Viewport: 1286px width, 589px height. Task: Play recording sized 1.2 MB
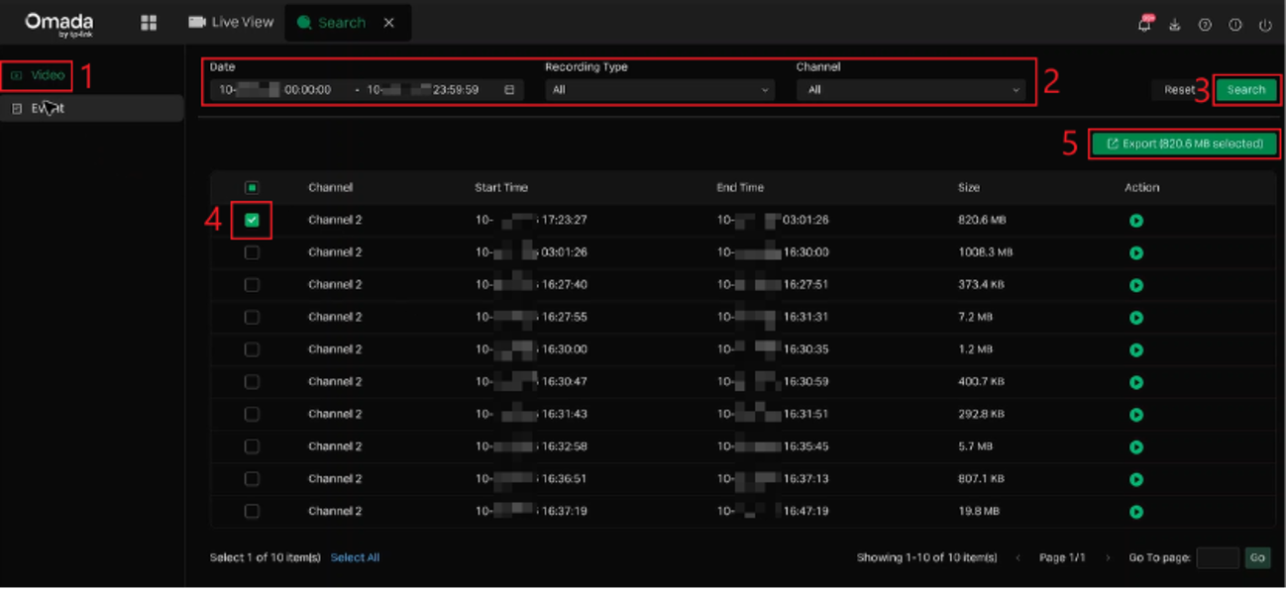(1136, 350)
